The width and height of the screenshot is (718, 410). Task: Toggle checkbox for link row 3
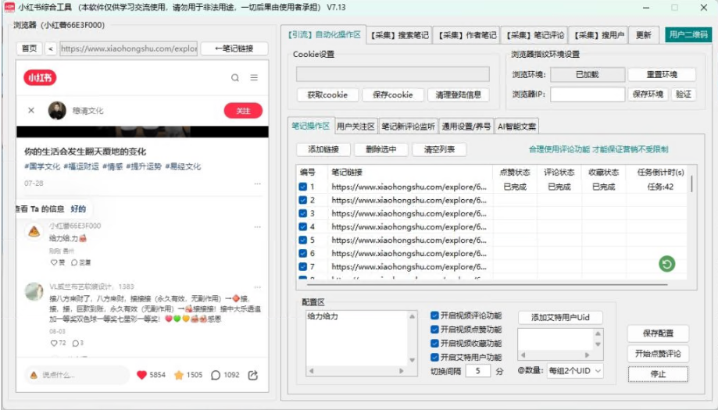click(x=302, y=213)
